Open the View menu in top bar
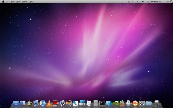Viewport: 173px width, 108px height. (x=18, y=2)
